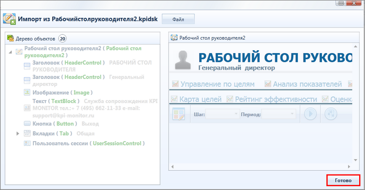
Task: Open the Анализ показателей tab
Action: (307, 84)
